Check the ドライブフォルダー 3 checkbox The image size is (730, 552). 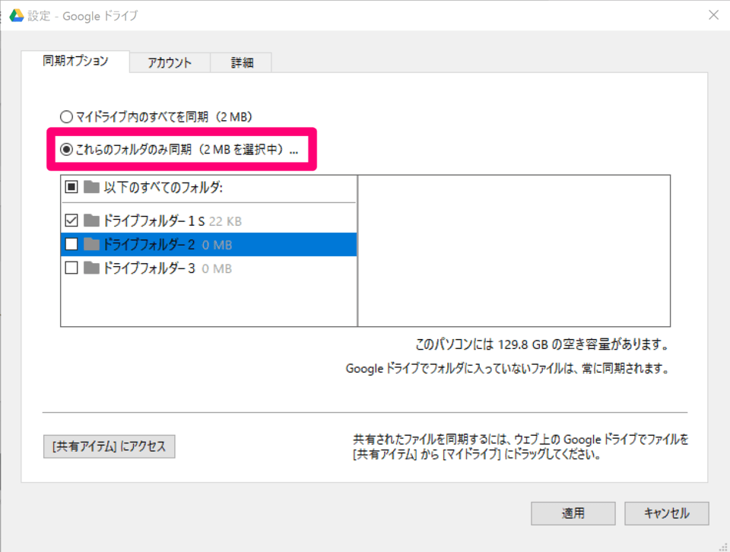(71, 268)
